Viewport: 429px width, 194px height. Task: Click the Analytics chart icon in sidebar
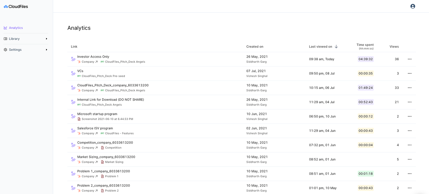6,28
